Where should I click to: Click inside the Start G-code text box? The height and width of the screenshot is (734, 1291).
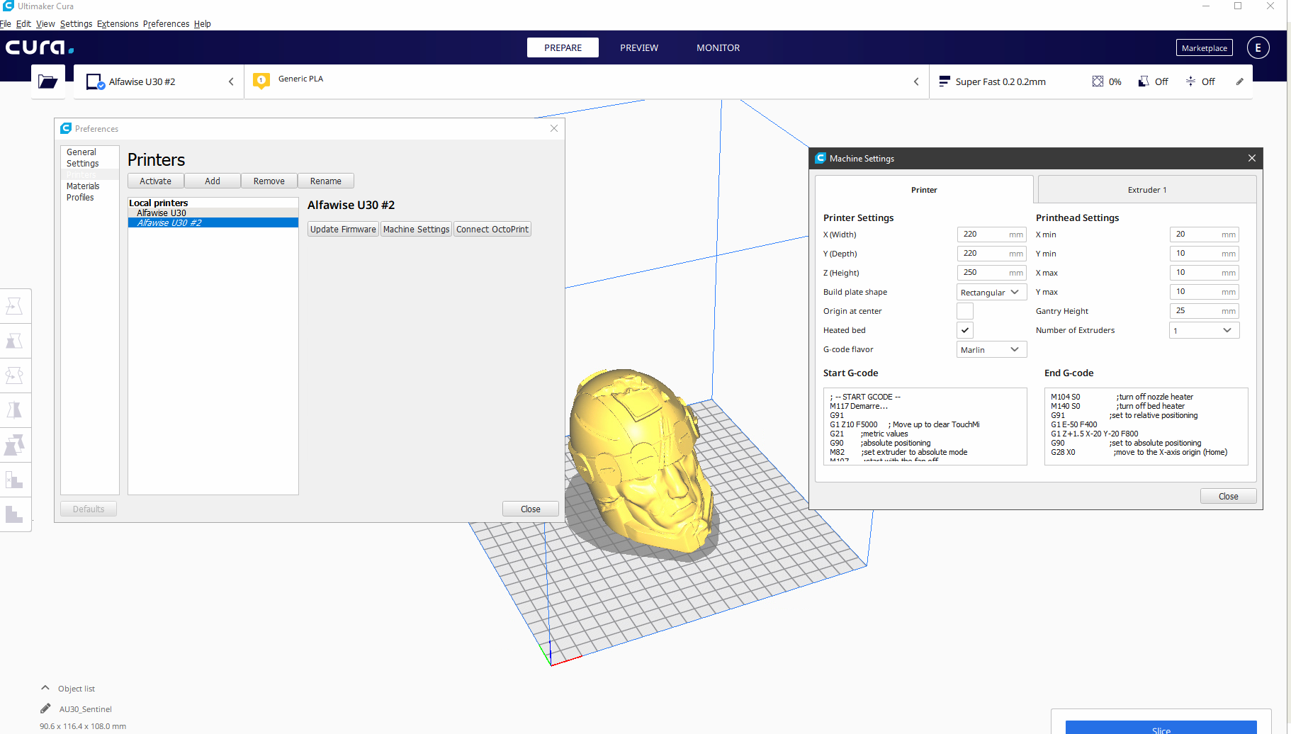tap(925, 426)
